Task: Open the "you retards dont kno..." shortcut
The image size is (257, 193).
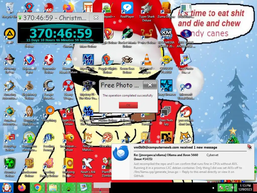Action: (x=186, y=116)
